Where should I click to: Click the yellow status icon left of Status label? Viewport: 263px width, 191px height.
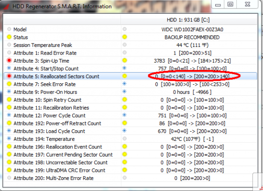(9, 37)
